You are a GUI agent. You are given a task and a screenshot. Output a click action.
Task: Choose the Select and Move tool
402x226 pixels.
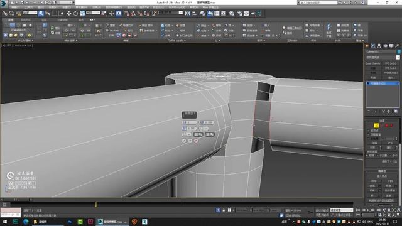click(68, 13)
